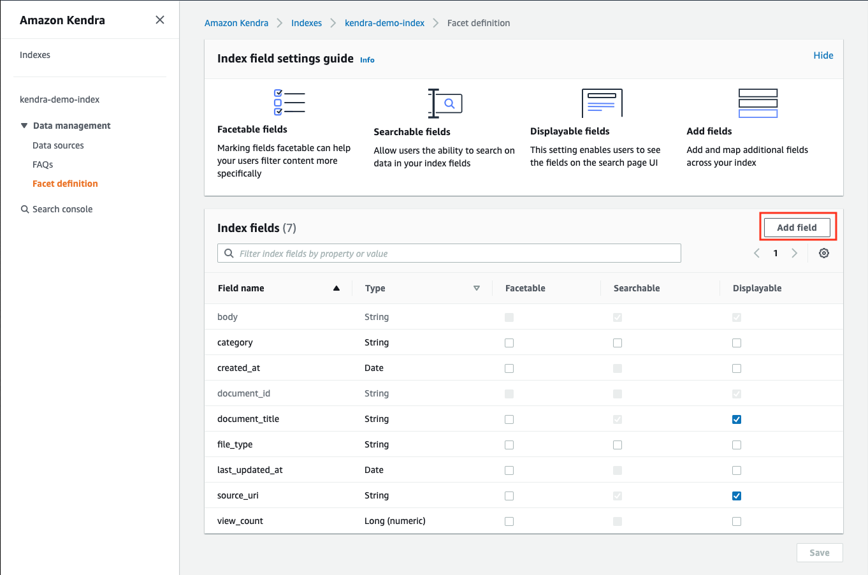The image size is (868, 575).
Task: Enable Displayable for view_count
Action: point(737,521)
